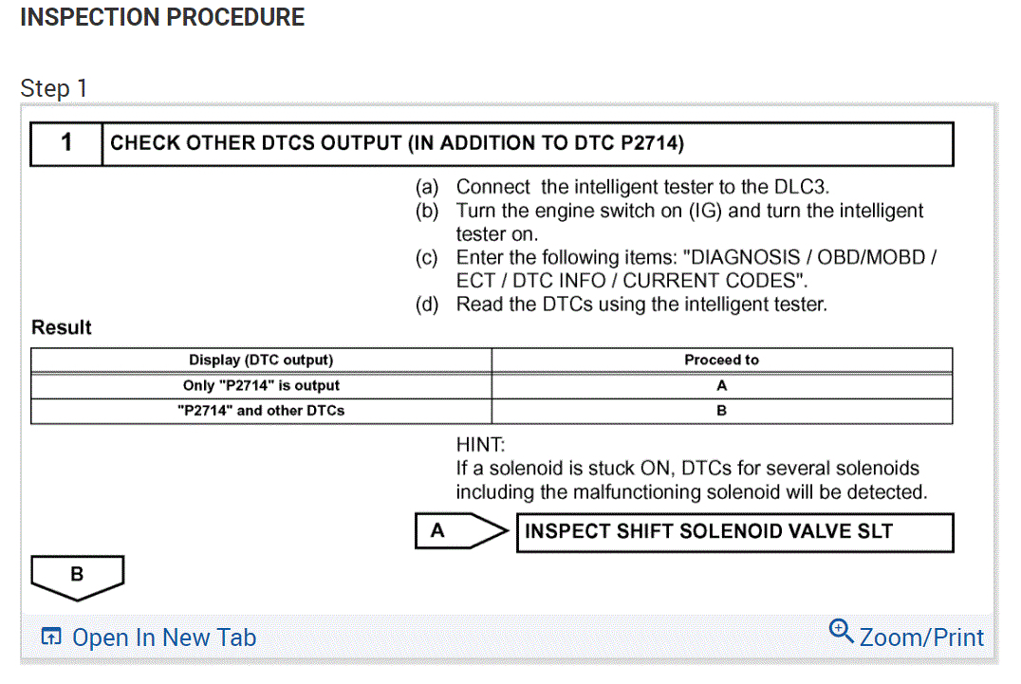Image resolution: width=1021 pixels, height=684 pixels.
Task: Click the Display (DTC output) column header
Action: tap(261, 360)
